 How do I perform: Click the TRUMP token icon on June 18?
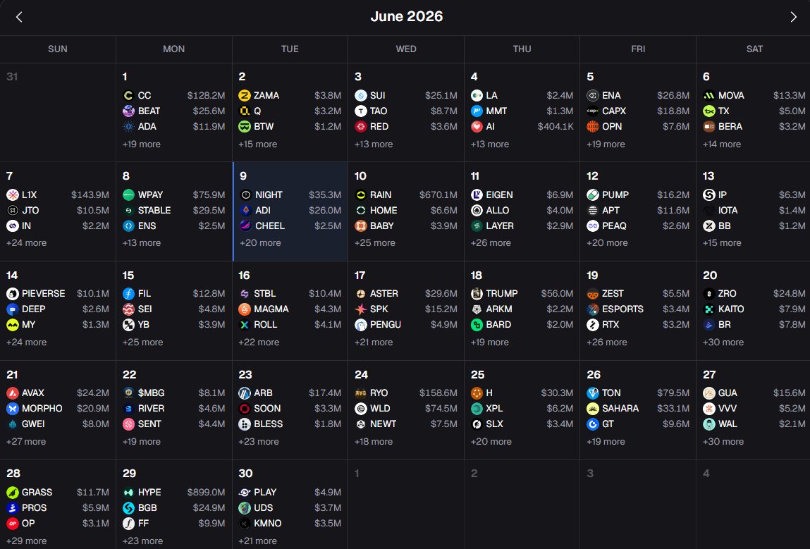click(477, 293)
